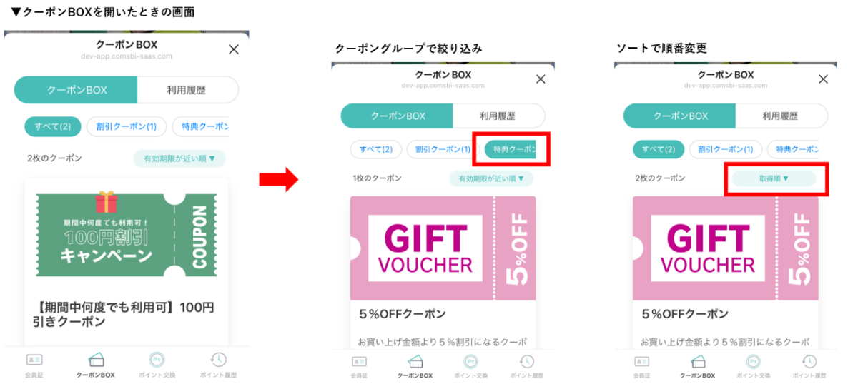Select すべて(2) filter chip in left screen

tap(53, 127)
